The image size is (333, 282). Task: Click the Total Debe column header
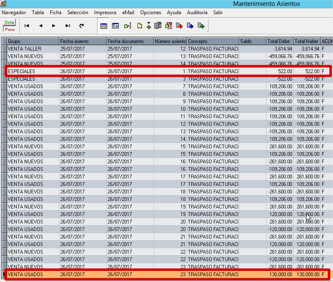(x=280, y=41)
